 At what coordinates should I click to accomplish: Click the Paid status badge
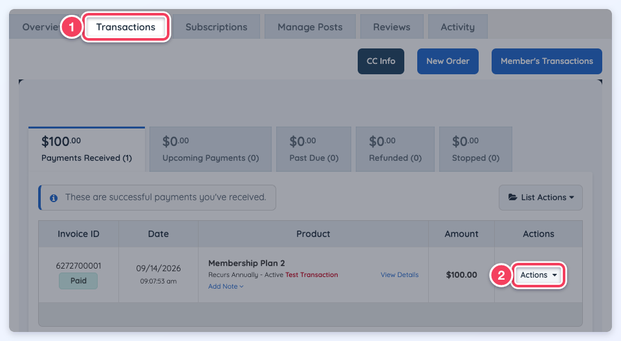78,281
